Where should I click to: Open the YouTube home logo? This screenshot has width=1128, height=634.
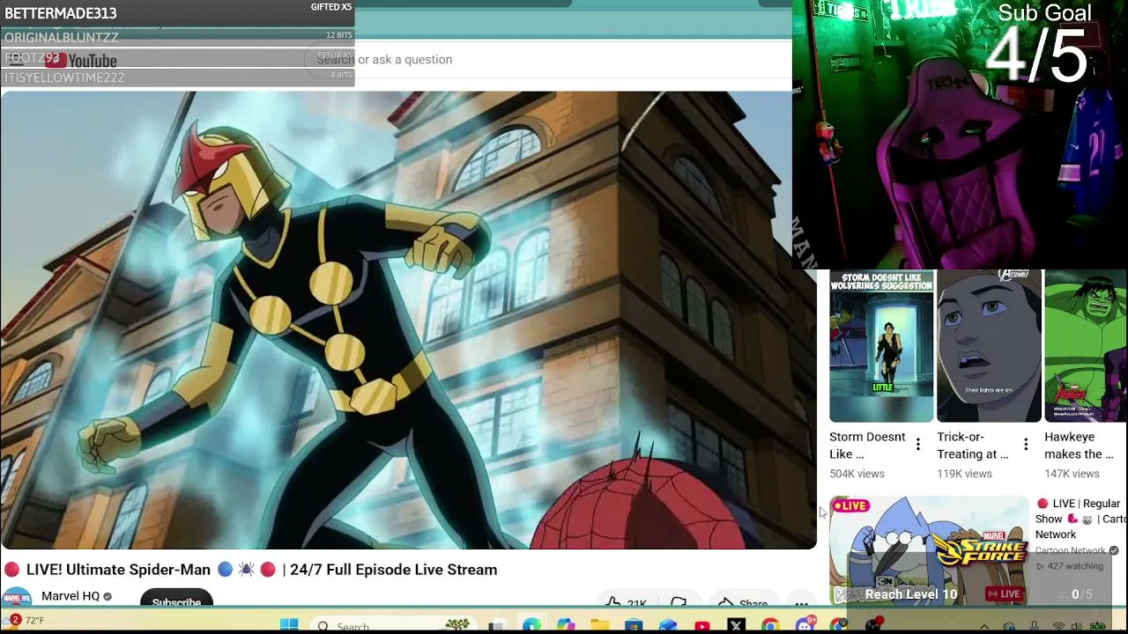[x=83, y=60]
